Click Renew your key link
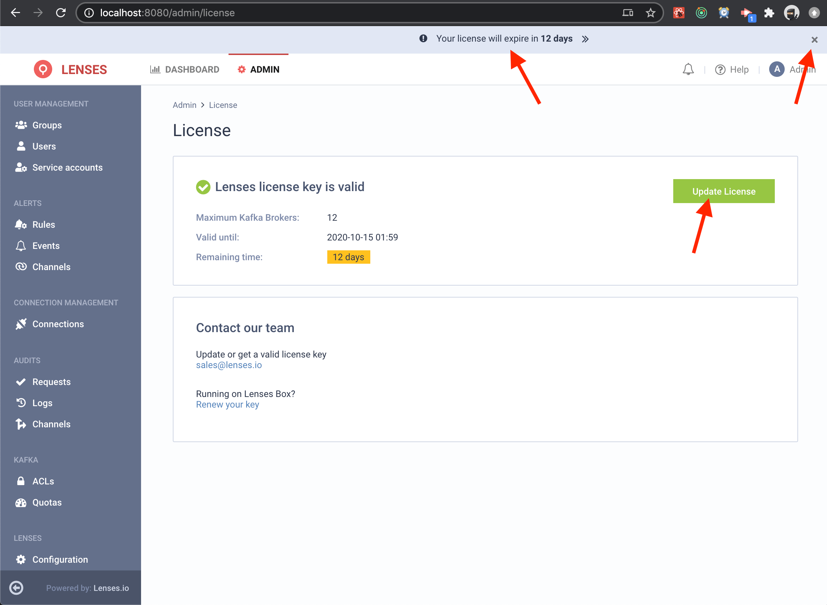 tap(227, 404)
